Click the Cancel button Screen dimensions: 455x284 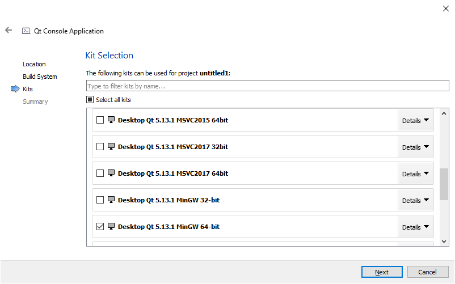[427, 272]
